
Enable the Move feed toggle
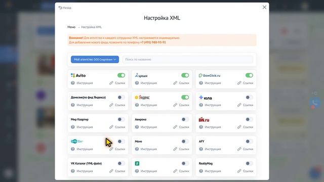point(185,142)
